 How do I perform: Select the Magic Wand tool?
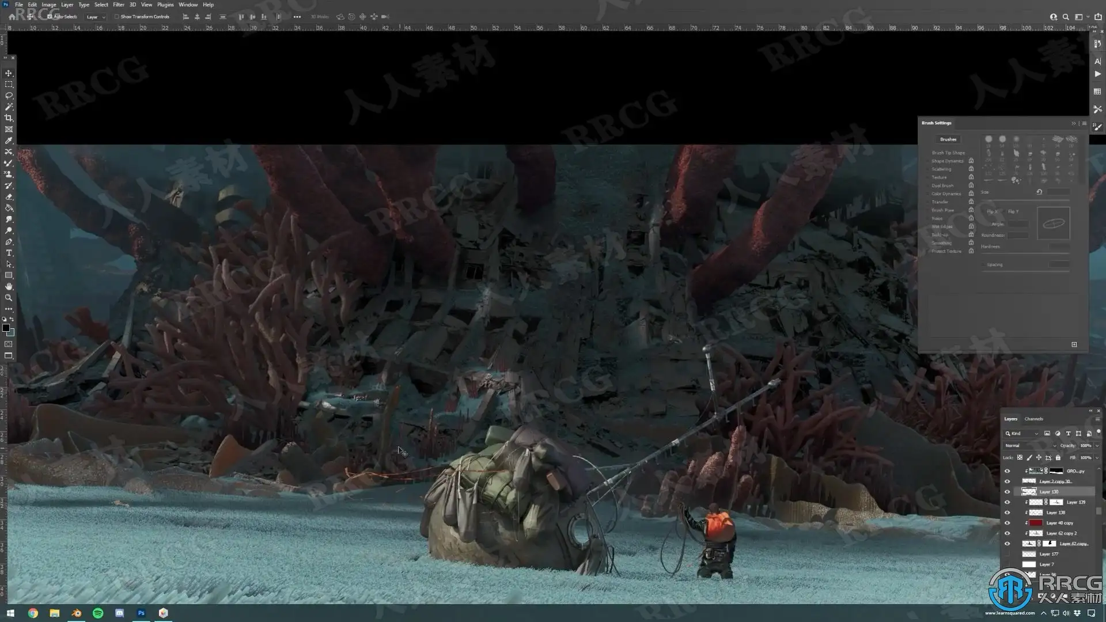[9, 107]
